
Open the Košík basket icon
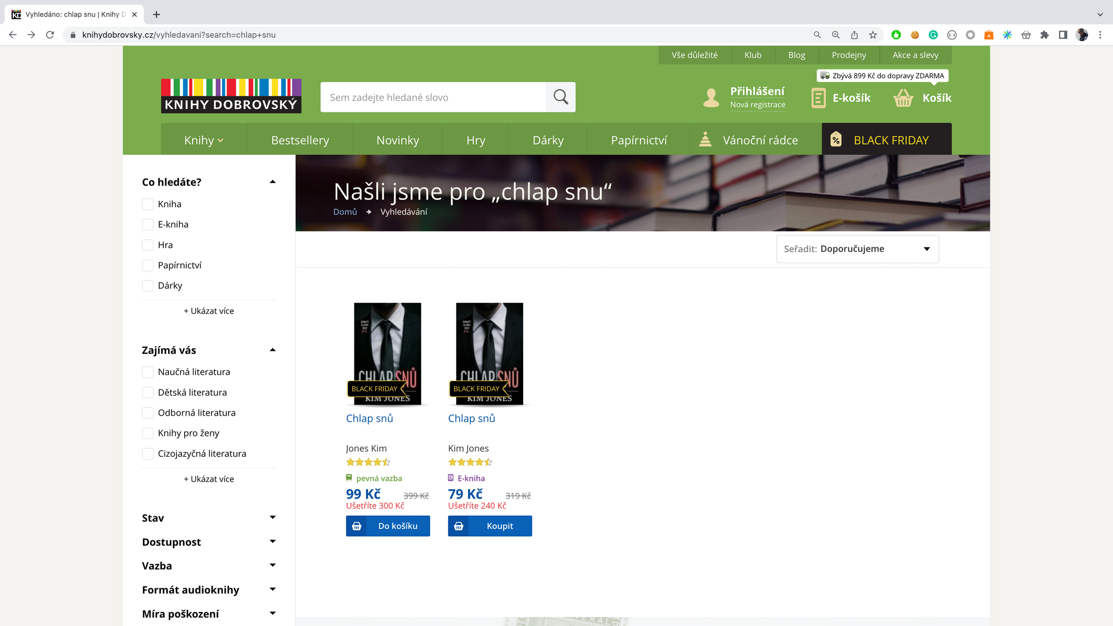click(x=903, y=98)
